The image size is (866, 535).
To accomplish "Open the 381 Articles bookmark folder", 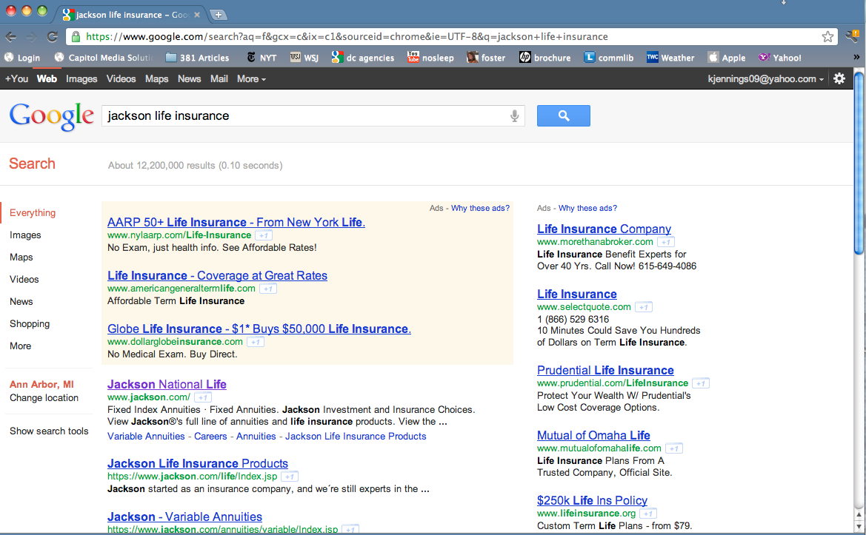I will point(197,58).
